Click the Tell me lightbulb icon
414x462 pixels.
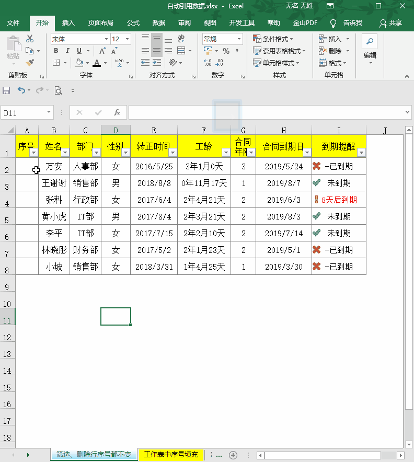click(x=333, y=23)
